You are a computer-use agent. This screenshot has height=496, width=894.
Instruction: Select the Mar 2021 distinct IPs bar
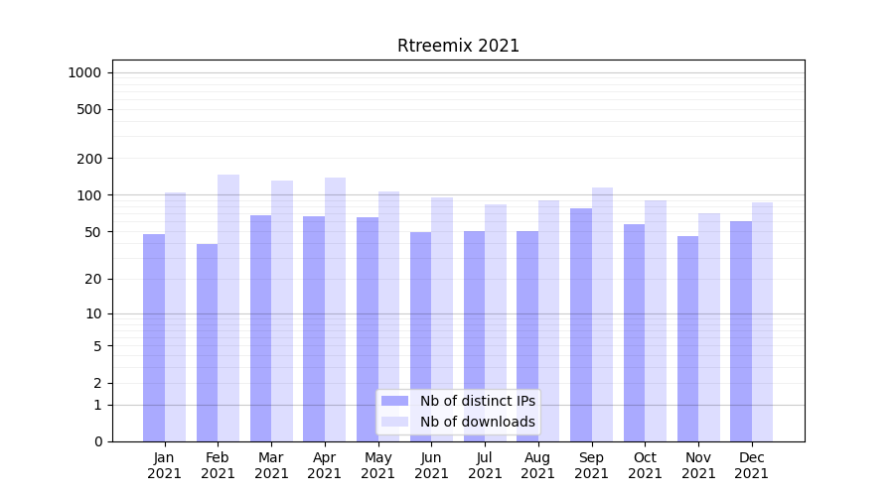point(260,327)
